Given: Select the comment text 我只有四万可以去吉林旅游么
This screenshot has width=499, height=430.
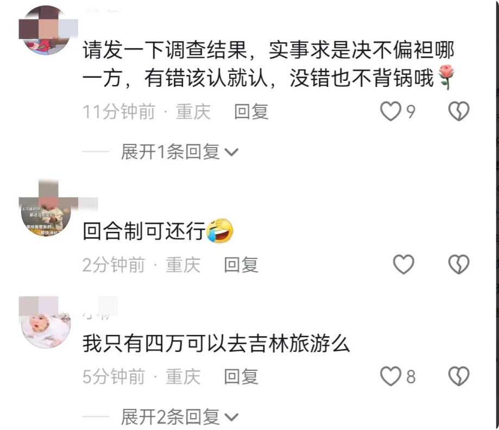Looking at the screenshot, I should pos(216,344).
